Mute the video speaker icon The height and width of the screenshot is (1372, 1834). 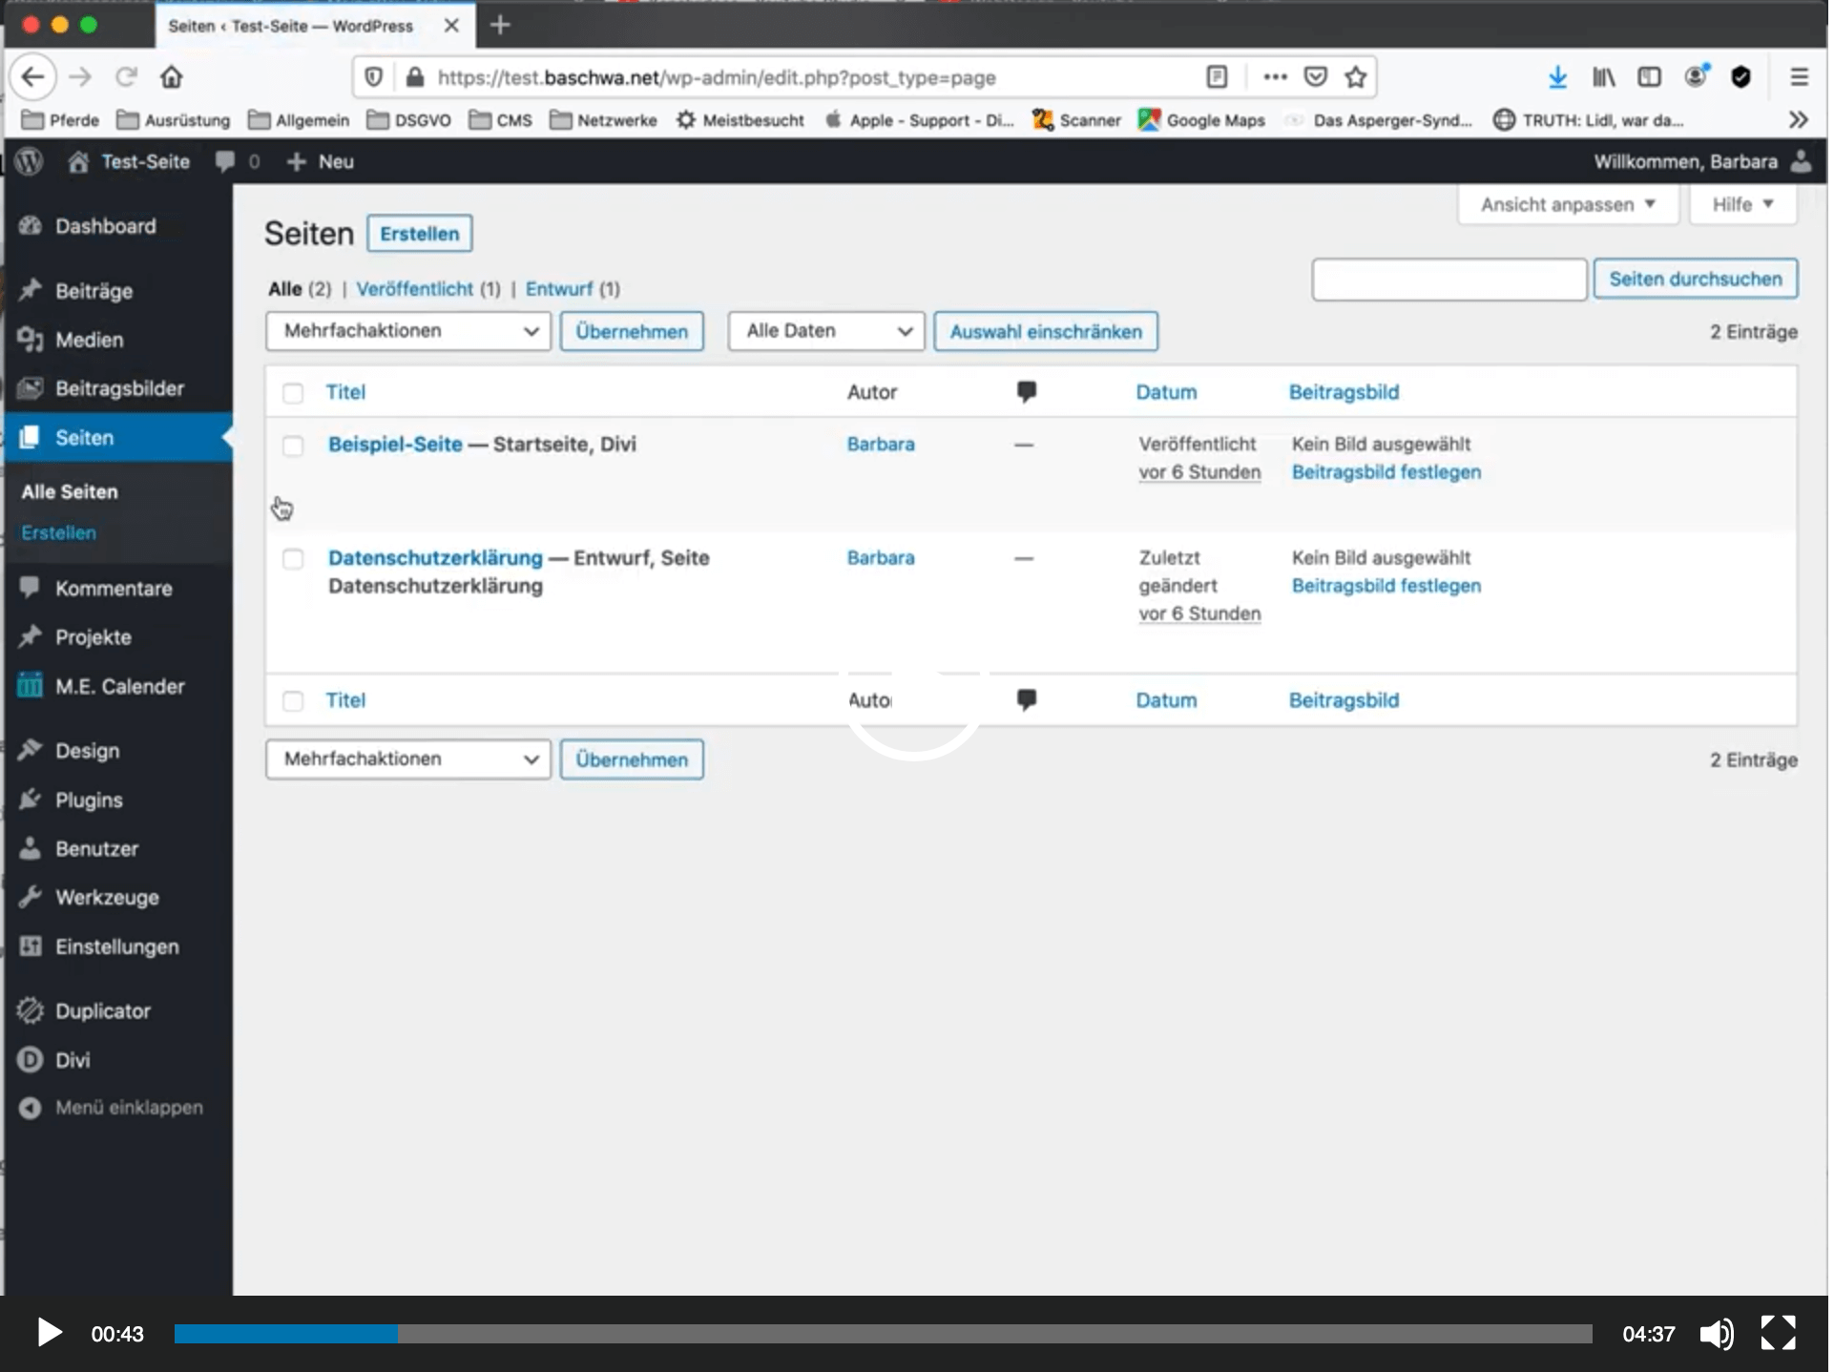(x=1716, y=1333)
